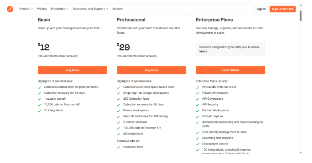Click checkmark next to Postman Flows
Screen dimensions: 312x163
pyautogui.click(x=118, y=147)
